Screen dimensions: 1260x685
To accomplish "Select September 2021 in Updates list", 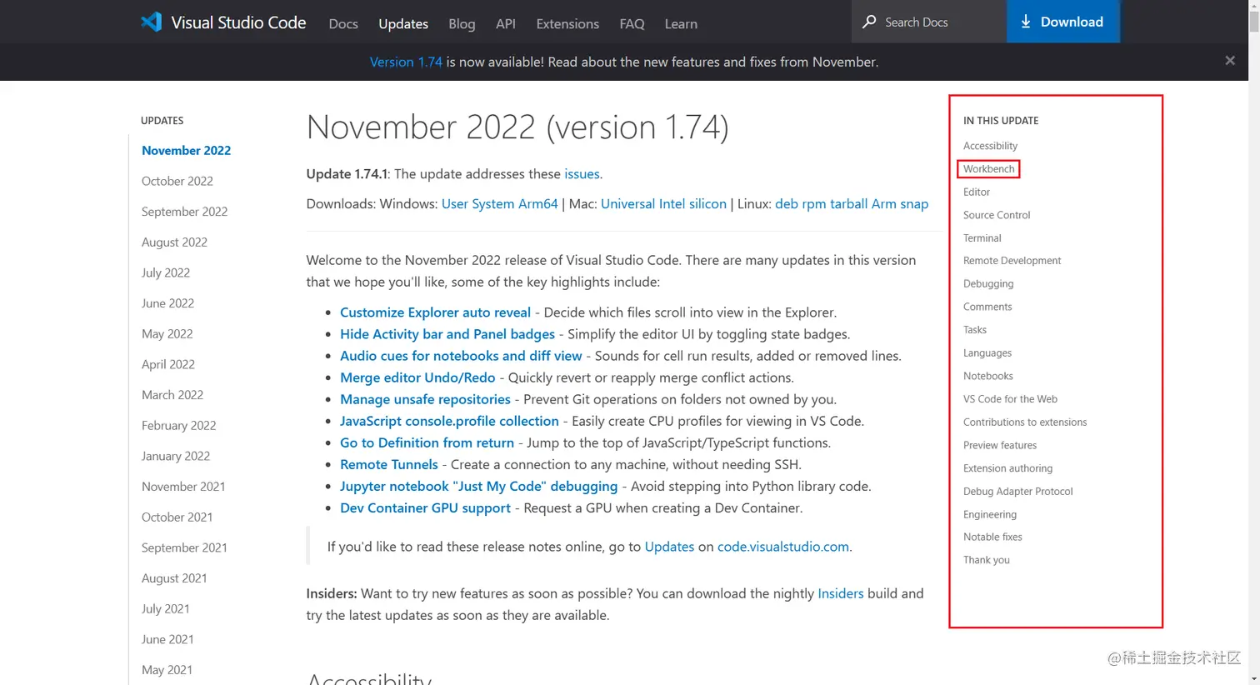I will (184, 547).
